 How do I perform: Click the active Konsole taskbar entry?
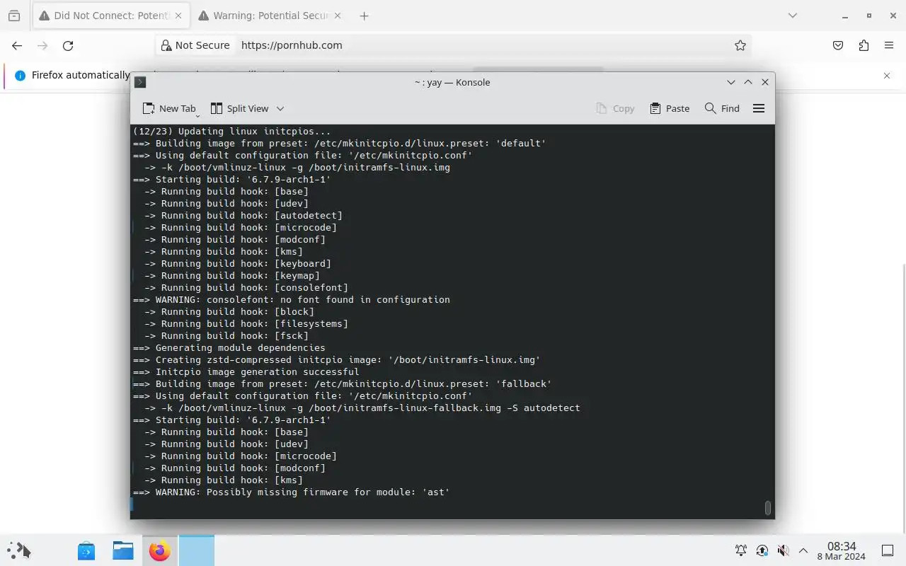tap(196, 550)
